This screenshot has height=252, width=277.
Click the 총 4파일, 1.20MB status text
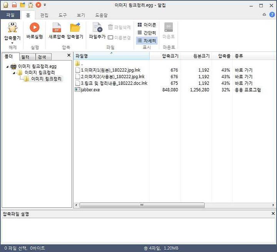[x=161, y=248]
